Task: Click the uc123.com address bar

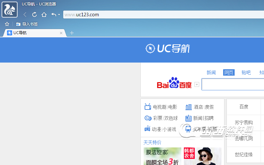Action: [x=163, y=15]
